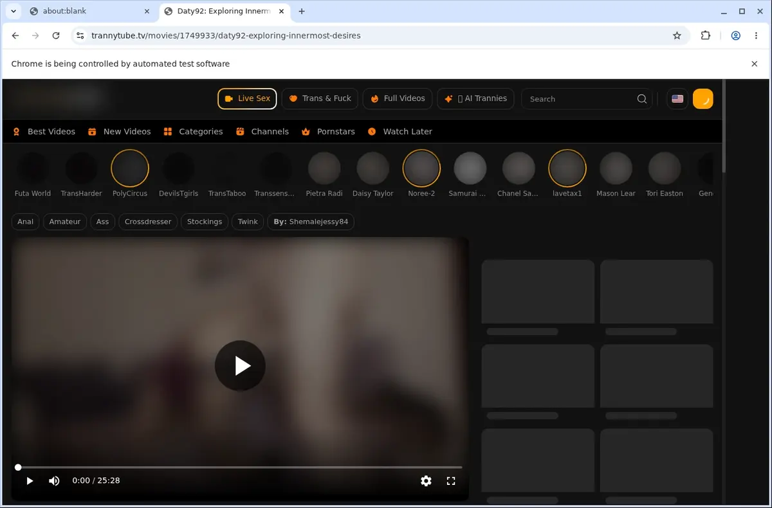Click the crown icon beside Pornstars
The width and height of the screenshot is (772, 508).
coord(306,131)
